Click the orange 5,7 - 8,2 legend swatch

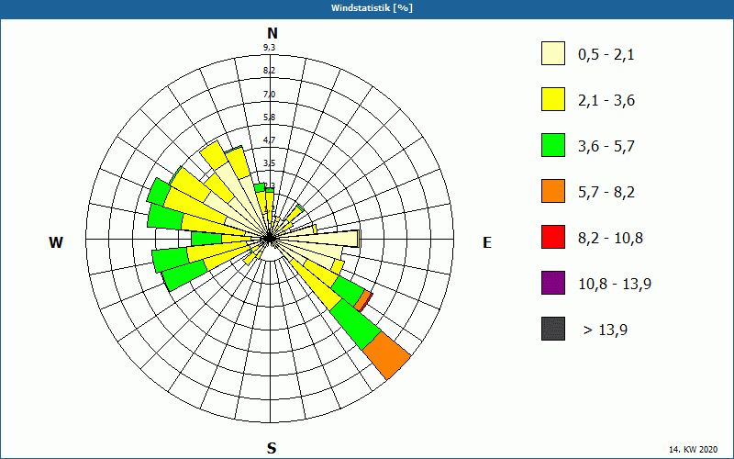click(553, 191)
